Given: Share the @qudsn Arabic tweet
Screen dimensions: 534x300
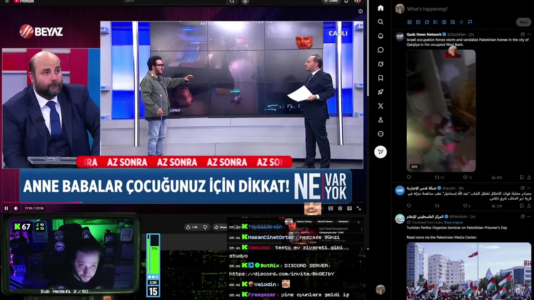Looking at the screenshot, I should 529,205.
